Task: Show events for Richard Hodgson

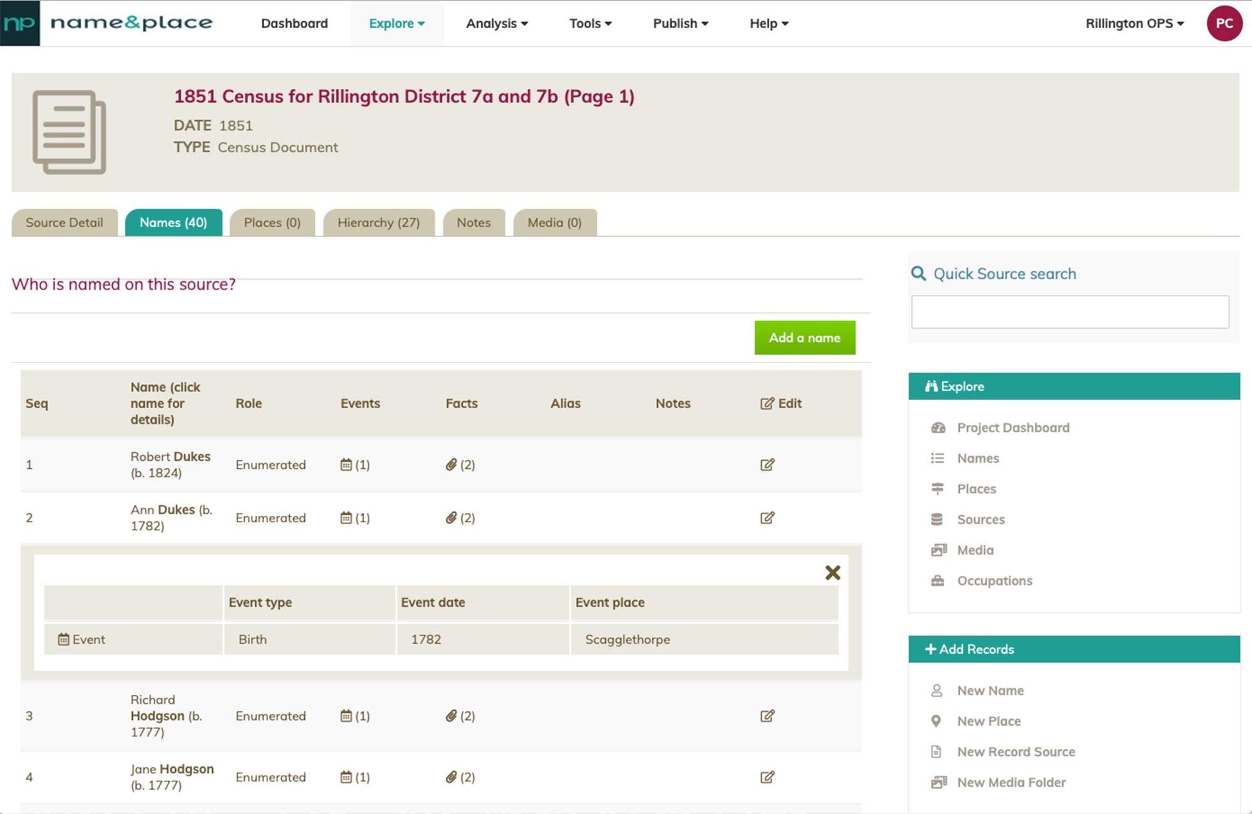Action: tap(355, 716)
